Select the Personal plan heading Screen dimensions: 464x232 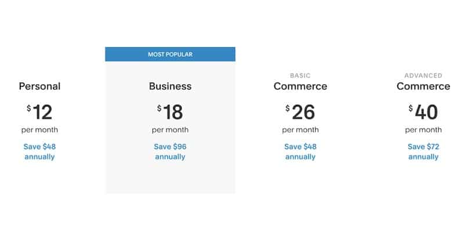39,86
